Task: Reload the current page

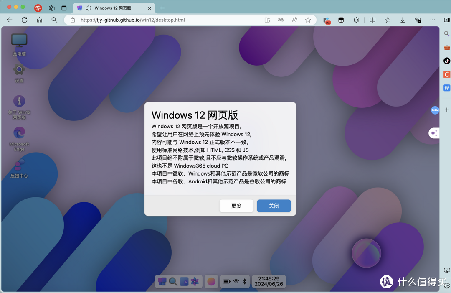Action: coord(25,20)
